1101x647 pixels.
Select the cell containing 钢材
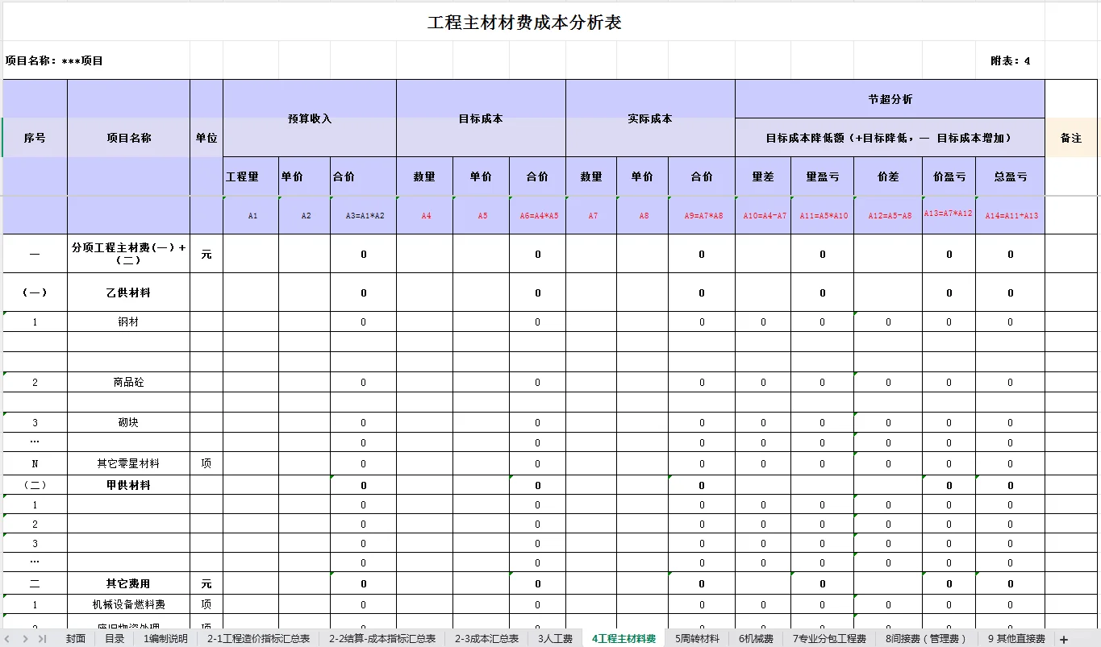(127, 321)
